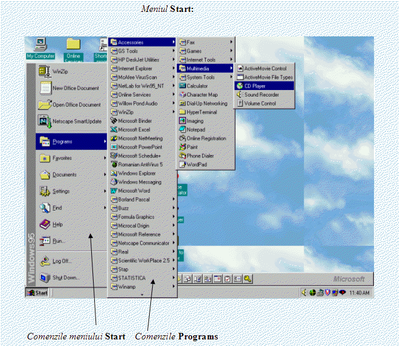399x346 pixels.
Task: Click the Open Office Document icon
Action: [45, 104]
